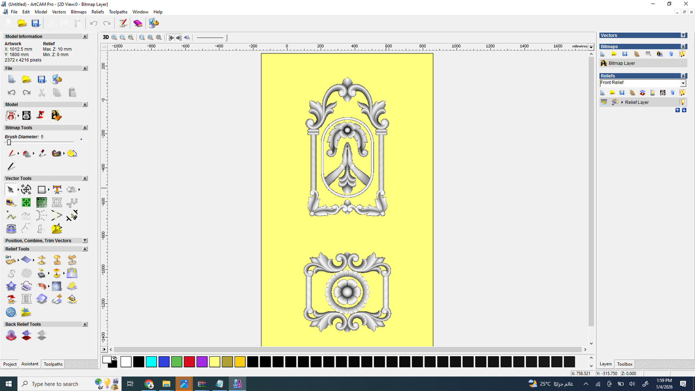This screenshot has width=695, height=391.
Task: Open the Toolpaths menu
Action: [118, 12]
